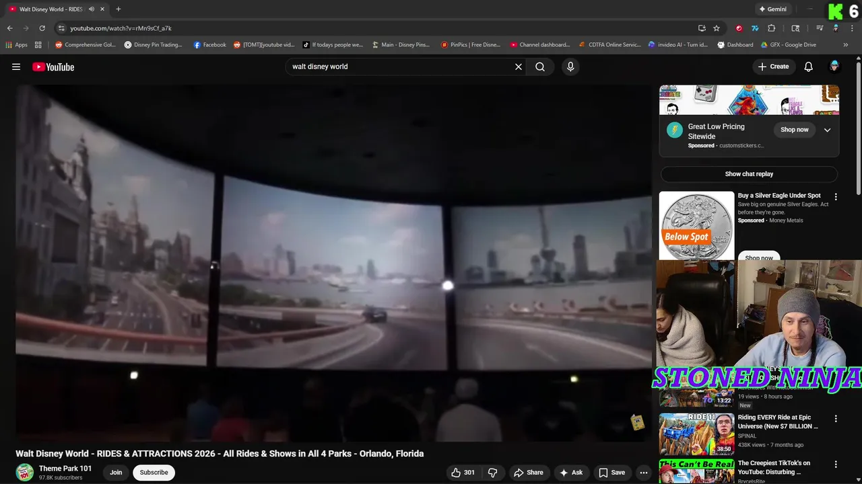Open the Extensions puzzle-piece menu

[772, 28]
